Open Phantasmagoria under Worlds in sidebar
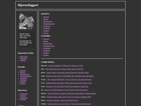Image resolution: width=141 pixels, height=106 pixels. point(26,76)
